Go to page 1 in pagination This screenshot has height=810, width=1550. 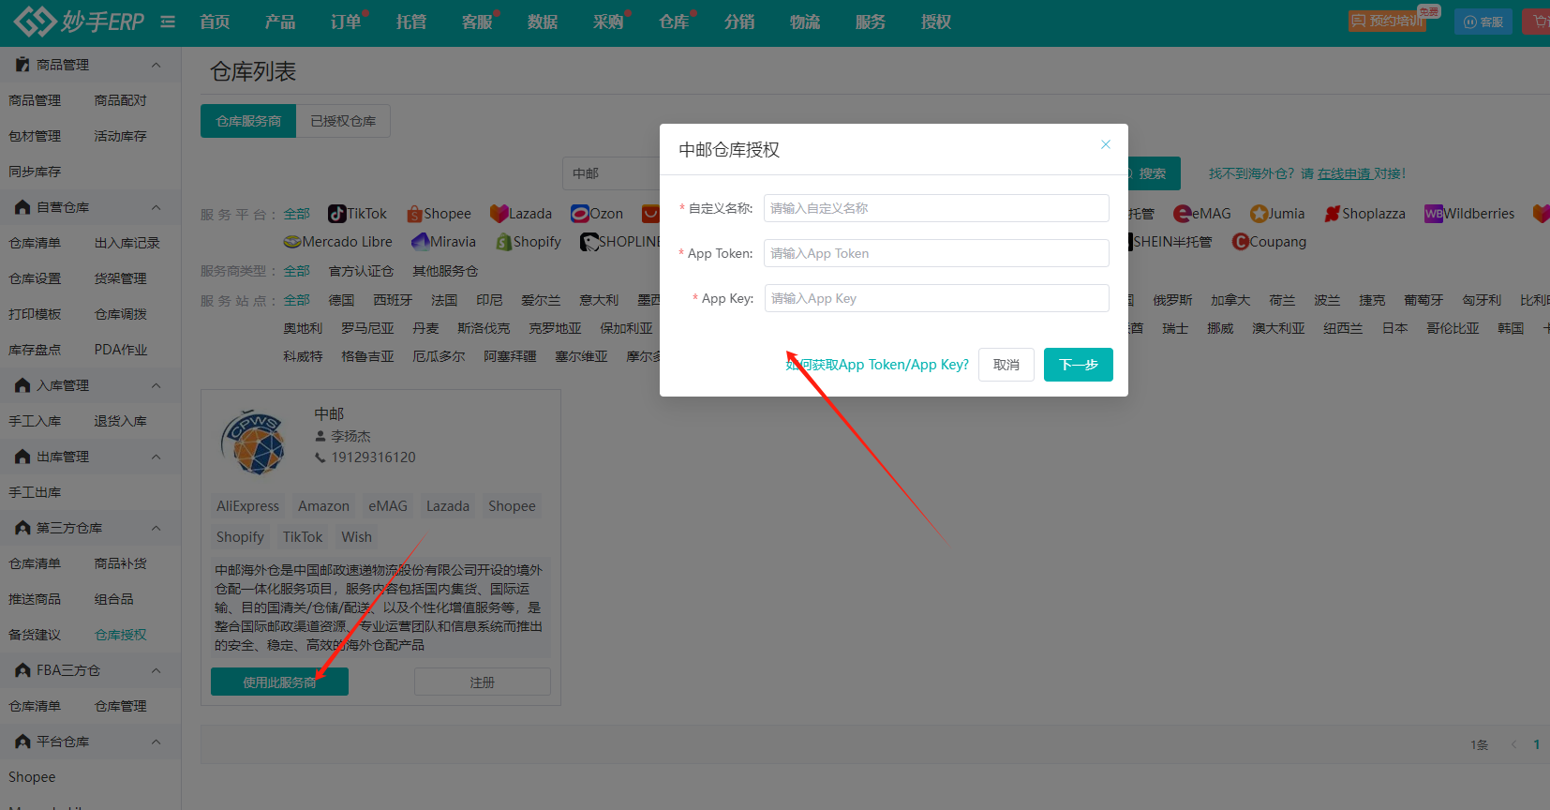tap(1537, 744)
